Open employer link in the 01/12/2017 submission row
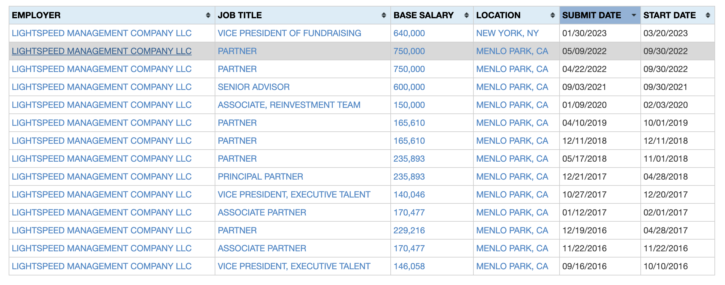This screenshot has height=285, width=725. click(102, 212)
